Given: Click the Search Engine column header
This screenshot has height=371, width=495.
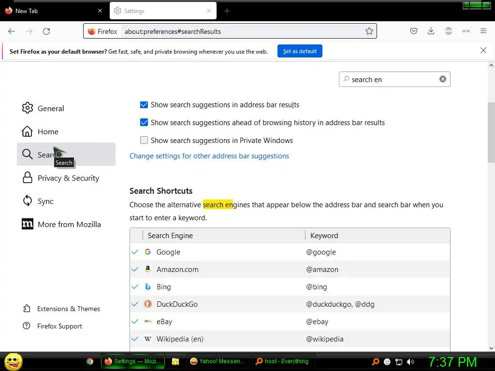Looking at the screenshot, I should click(223, 235).
